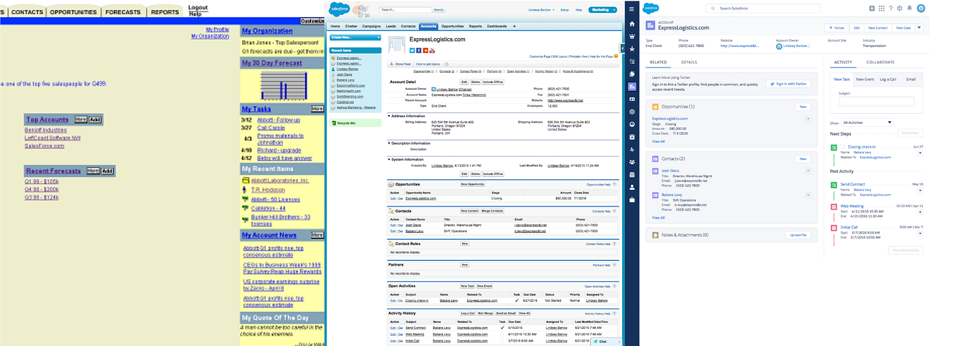Select the Log a Call tab

click(888, 80)
